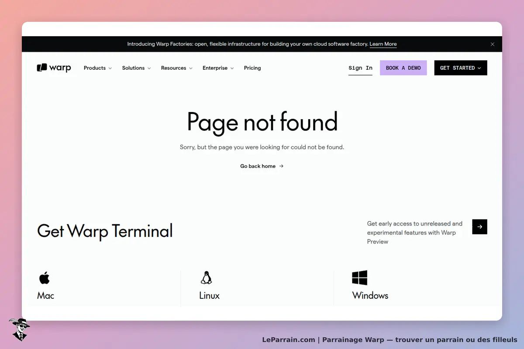
Task: Click the Introducing Warp Factories banner text
Action: coord(247,44)
